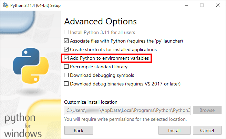Uncheck Add Python to environment variables
226x139 pixels.
[x=67, y=58]
